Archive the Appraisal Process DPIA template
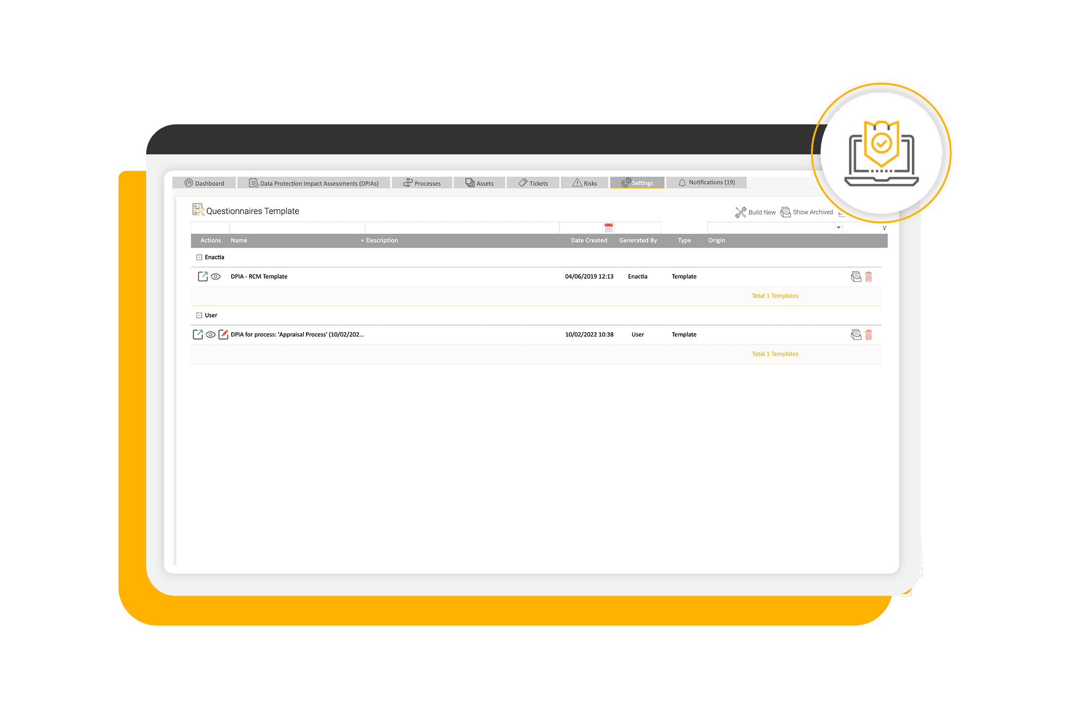 tap(856, 335)
